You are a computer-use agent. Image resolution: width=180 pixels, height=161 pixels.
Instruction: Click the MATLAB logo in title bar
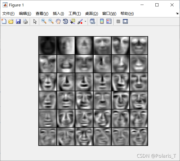(5, 5)
